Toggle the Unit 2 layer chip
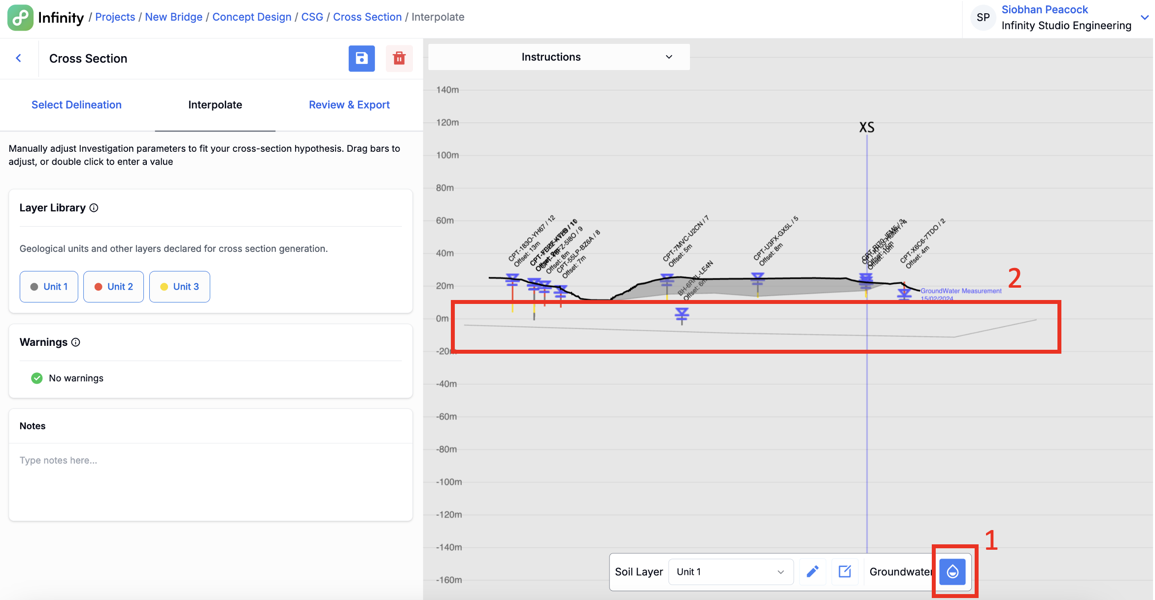The image size is (1155, 600). click(x=113, y=286)
